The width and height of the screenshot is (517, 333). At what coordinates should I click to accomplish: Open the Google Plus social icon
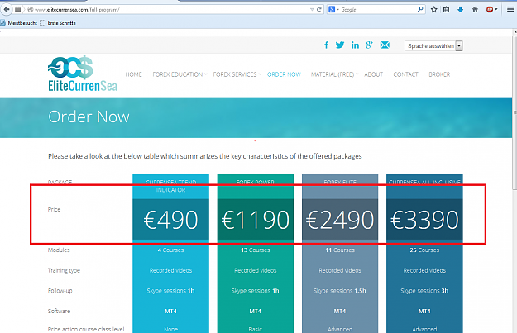[x=369, y=45]
